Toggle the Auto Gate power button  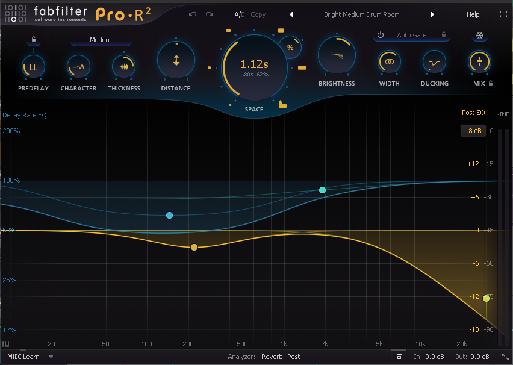coord(381,35)
